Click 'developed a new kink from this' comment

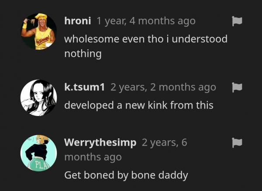(139, 105)
